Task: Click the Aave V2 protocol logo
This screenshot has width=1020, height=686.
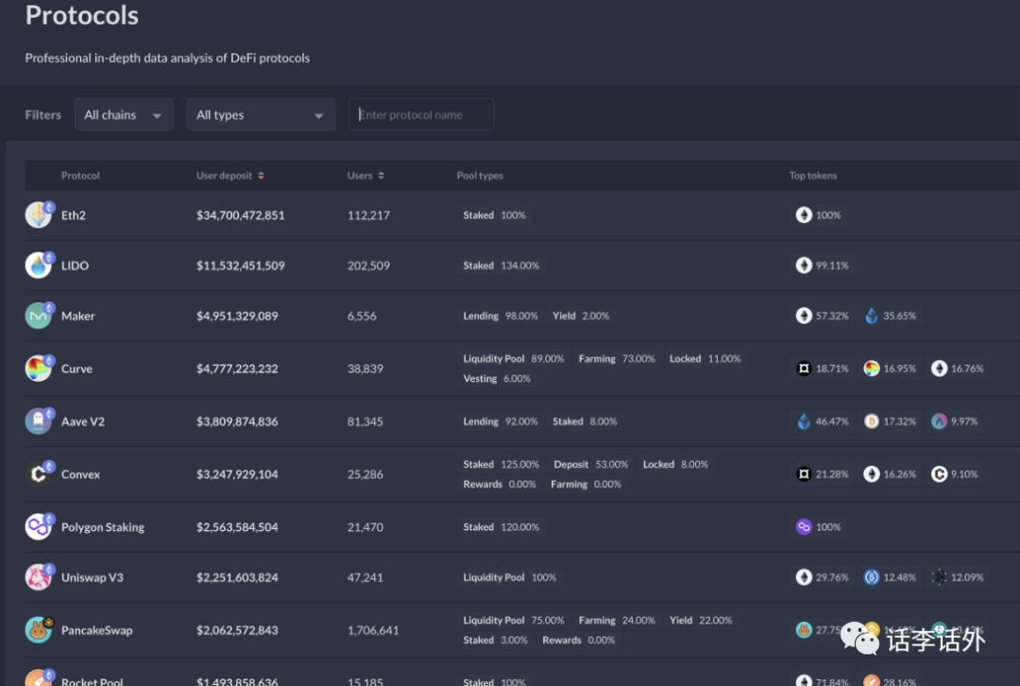Action: (39, 421)
